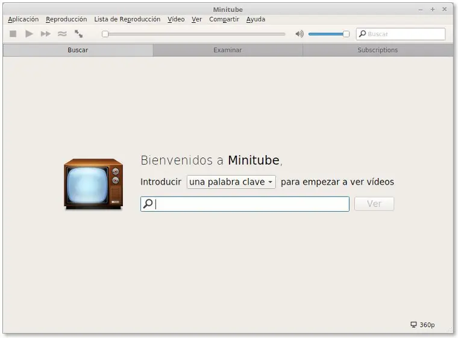Mute audio via speaker icon
The image size is (458, 338).
click(300, 34)
